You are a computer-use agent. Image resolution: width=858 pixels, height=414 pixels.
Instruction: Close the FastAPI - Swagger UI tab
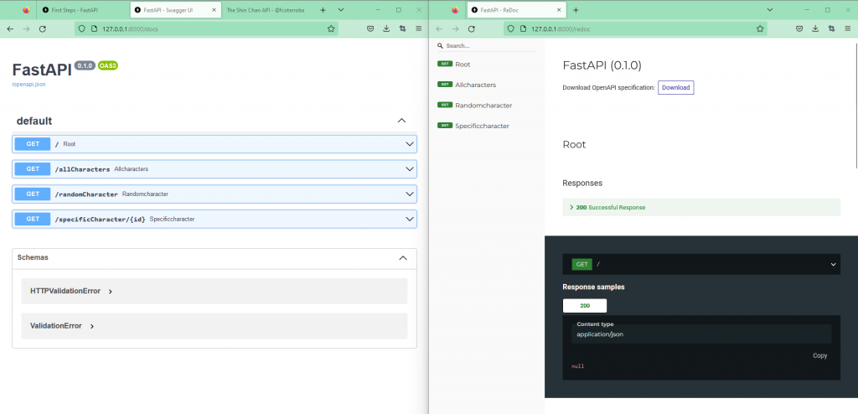(214, 10)
